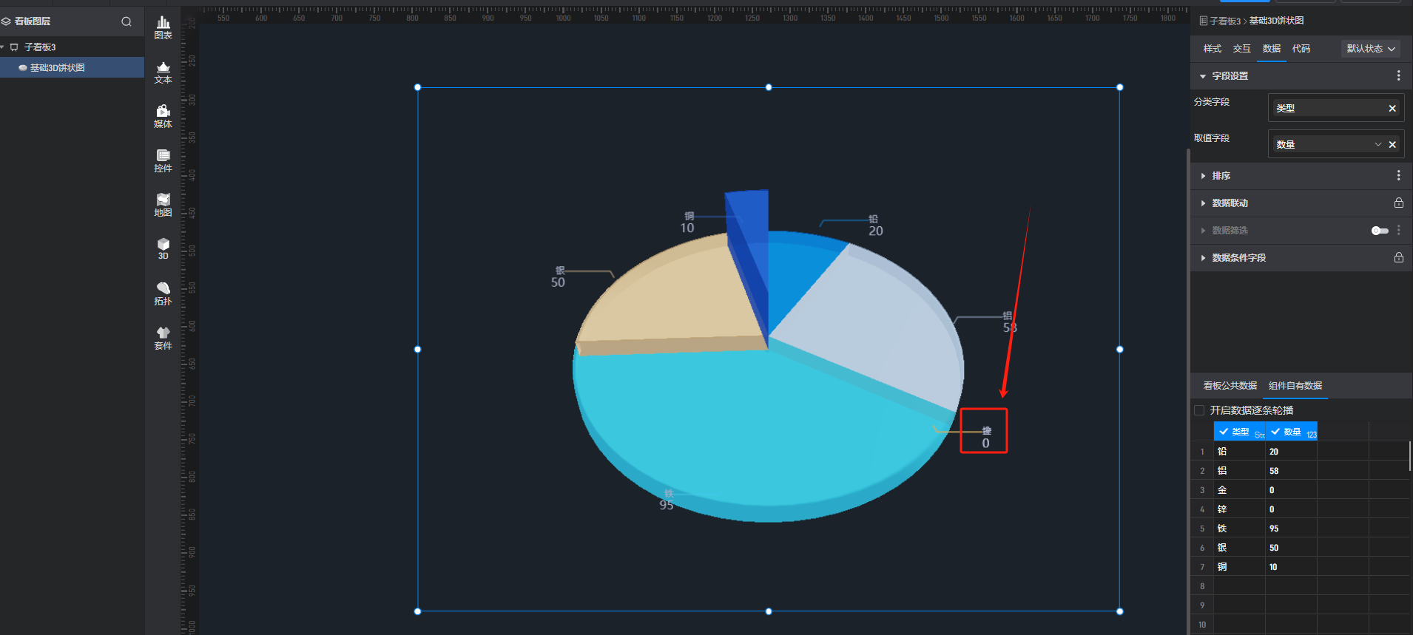1413x635 pixels.
Task: Switch to the 代码 tab
Action: (x=1301, y=49)
